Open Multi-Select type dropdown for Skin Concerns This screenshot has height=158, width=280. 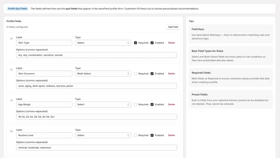[x=103, y=74]
